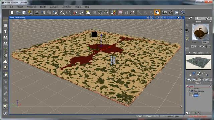The image size is (214, 120).
Task: Click the ventilator fan icon at bottom
Action: (x=5, y=113)
